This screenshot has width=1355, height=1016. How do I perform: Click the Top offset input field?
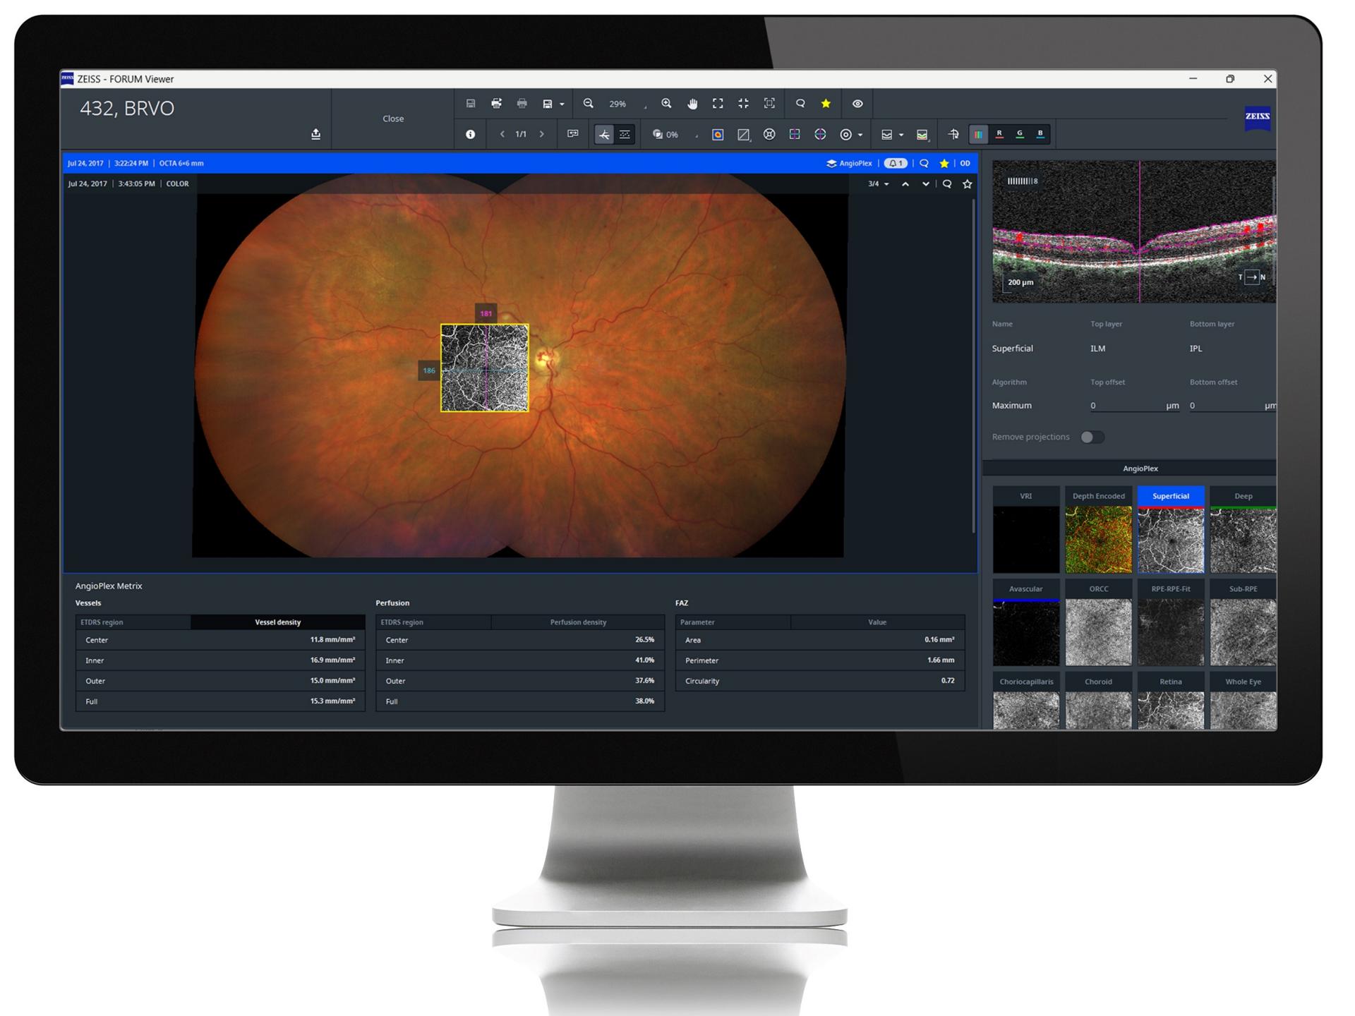[x=1126, y=406]
